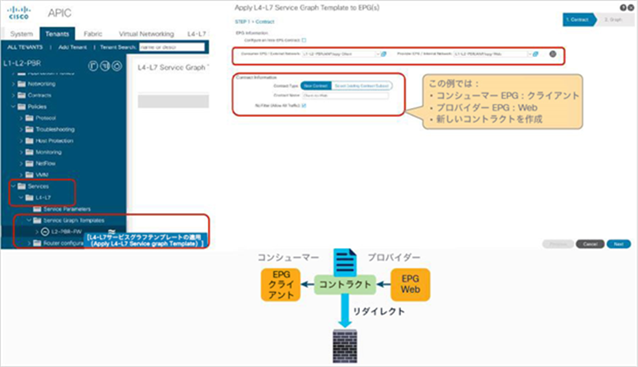The width and height of the screenshot is (638, 367).
Task: Click the Service Parameters folder icon
Action: point(38,209)
